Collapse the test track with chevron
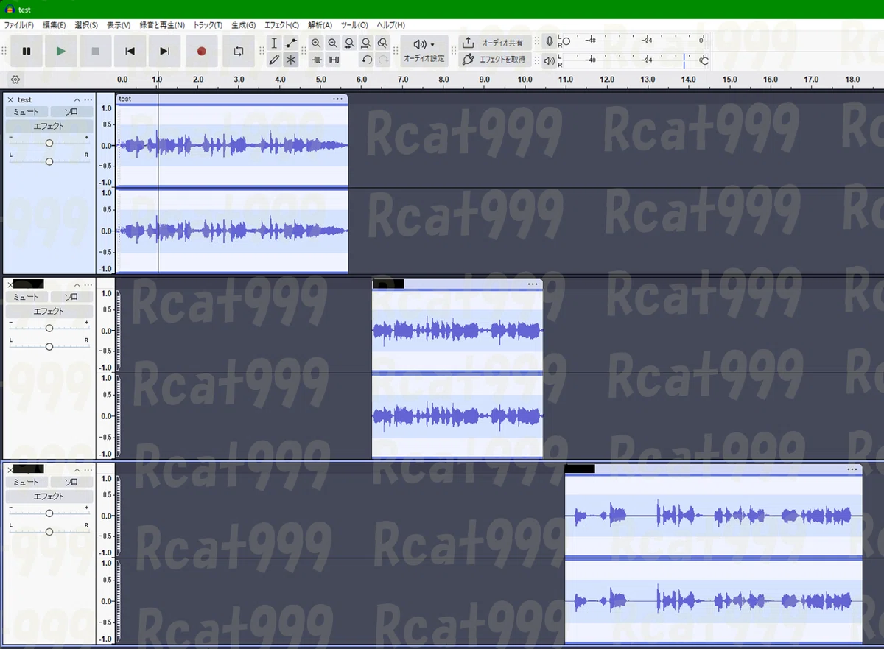 77,99
